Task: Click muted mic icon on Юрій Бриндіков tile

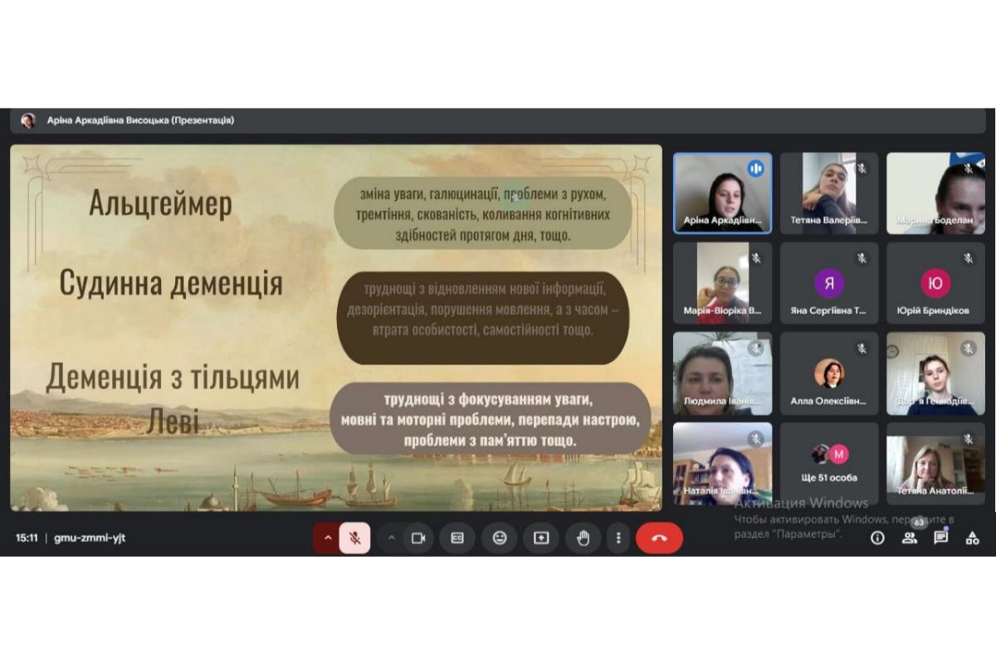Action: (969, 258)
